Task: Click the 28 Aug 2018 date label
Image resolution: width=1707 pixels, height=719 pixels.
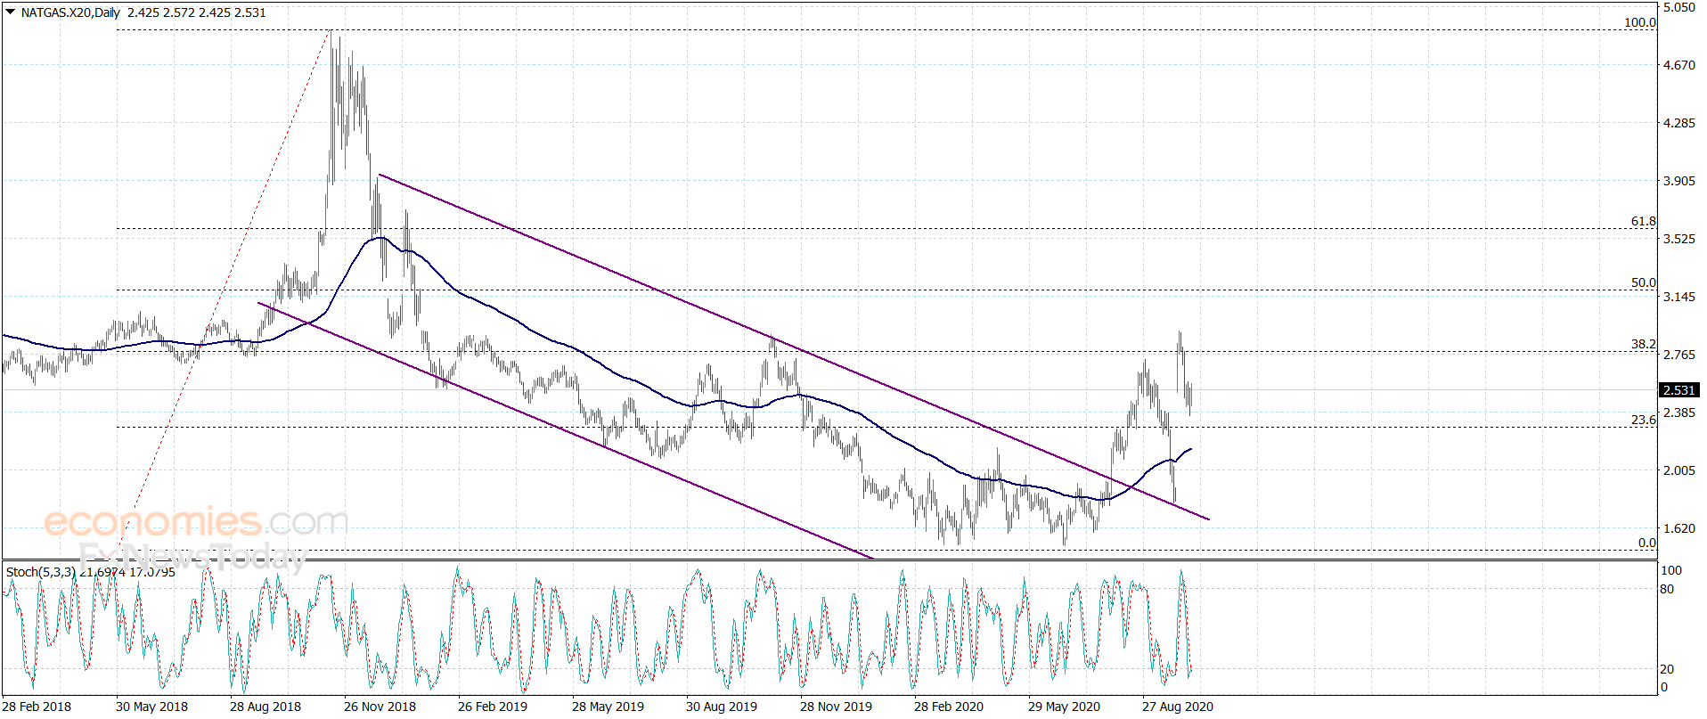Action: pos(265,707)
